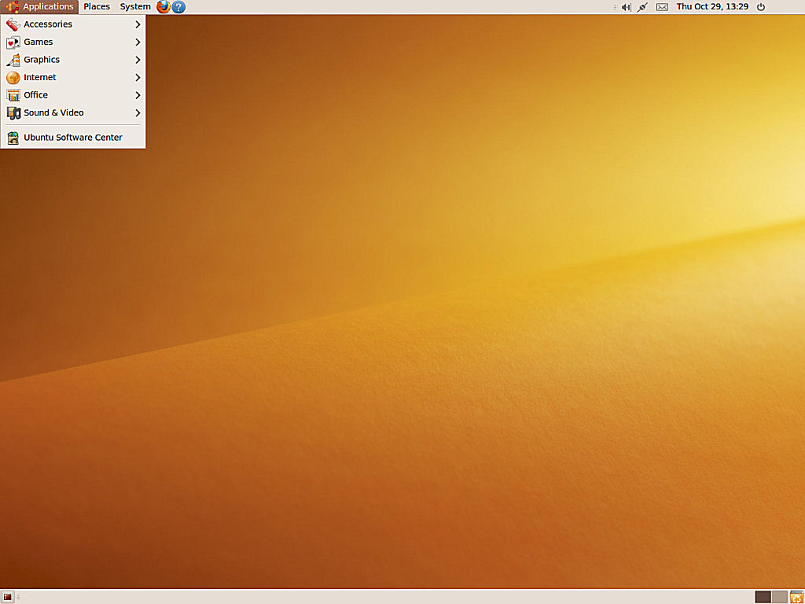This screenshot has width=805, height=604.
Task: Click the volume icon in the panel
Action: pyautogui.click(x=626, y=7)
